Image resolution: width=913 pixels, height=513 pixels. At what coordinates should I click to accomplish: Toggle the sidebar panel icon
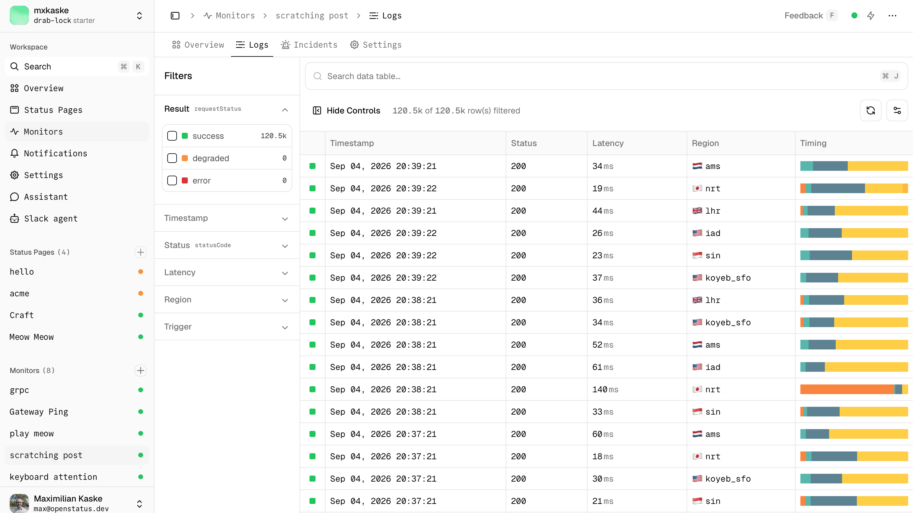[175, 16]
